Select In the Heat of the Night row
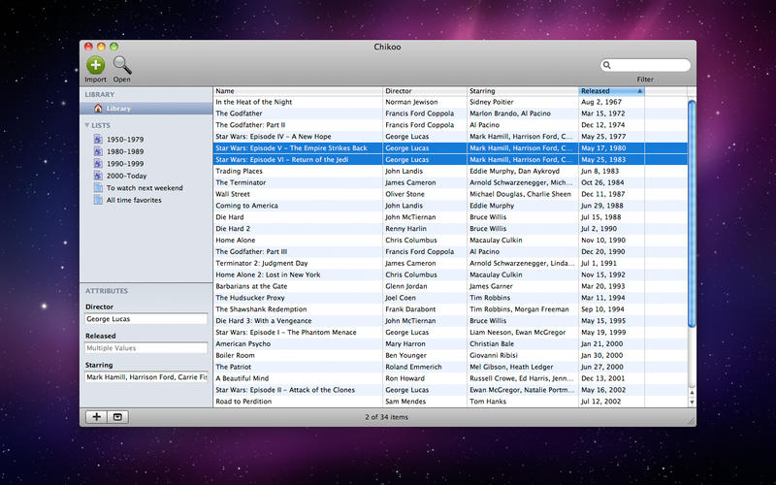 tap(450, 102)
